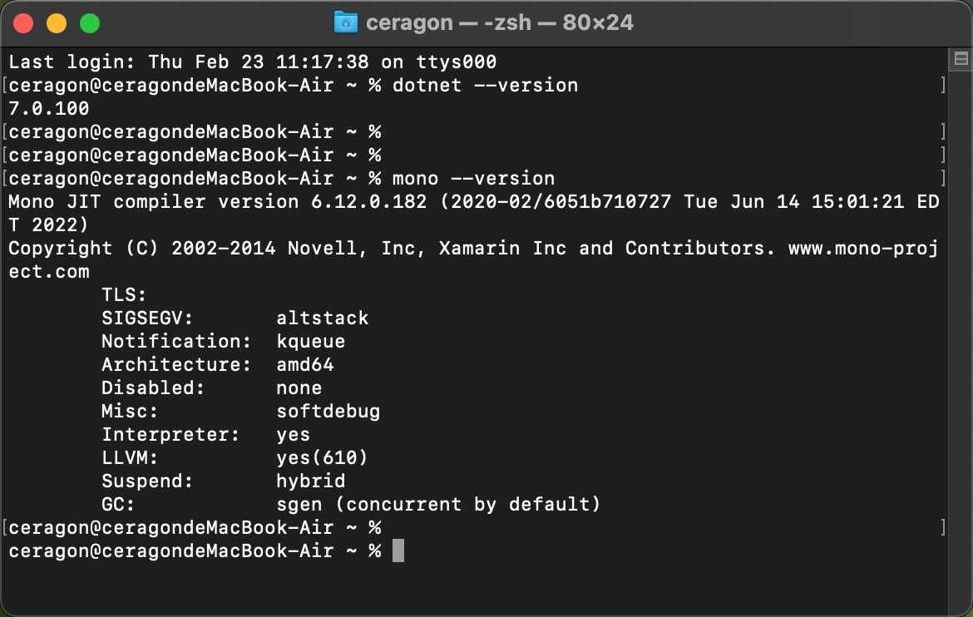Click the dotnet --version command text
The height and width of the screenshot is (617, 973).
tap(486, 85)
